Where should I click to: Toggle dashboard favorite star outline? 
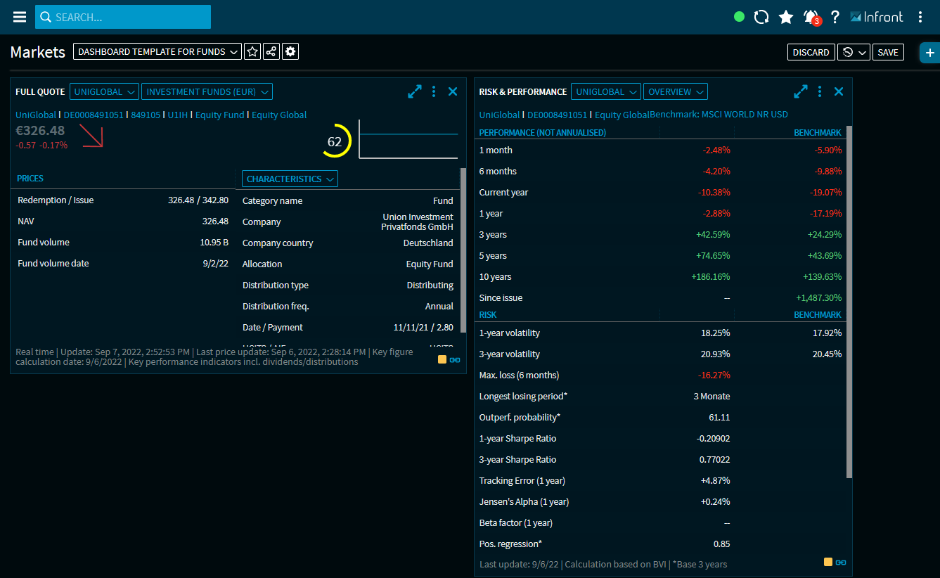252,52
